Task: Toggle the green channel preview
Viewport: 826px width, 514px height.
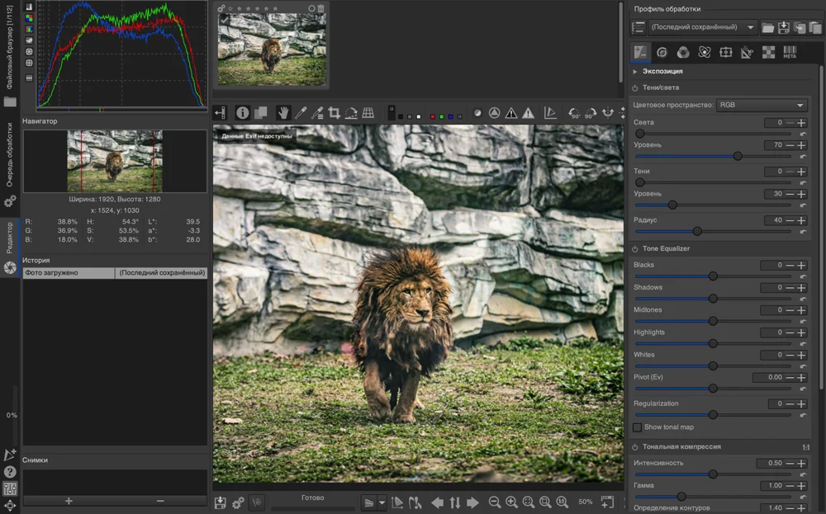Action: pyautogui.click(x=441, y=117)
